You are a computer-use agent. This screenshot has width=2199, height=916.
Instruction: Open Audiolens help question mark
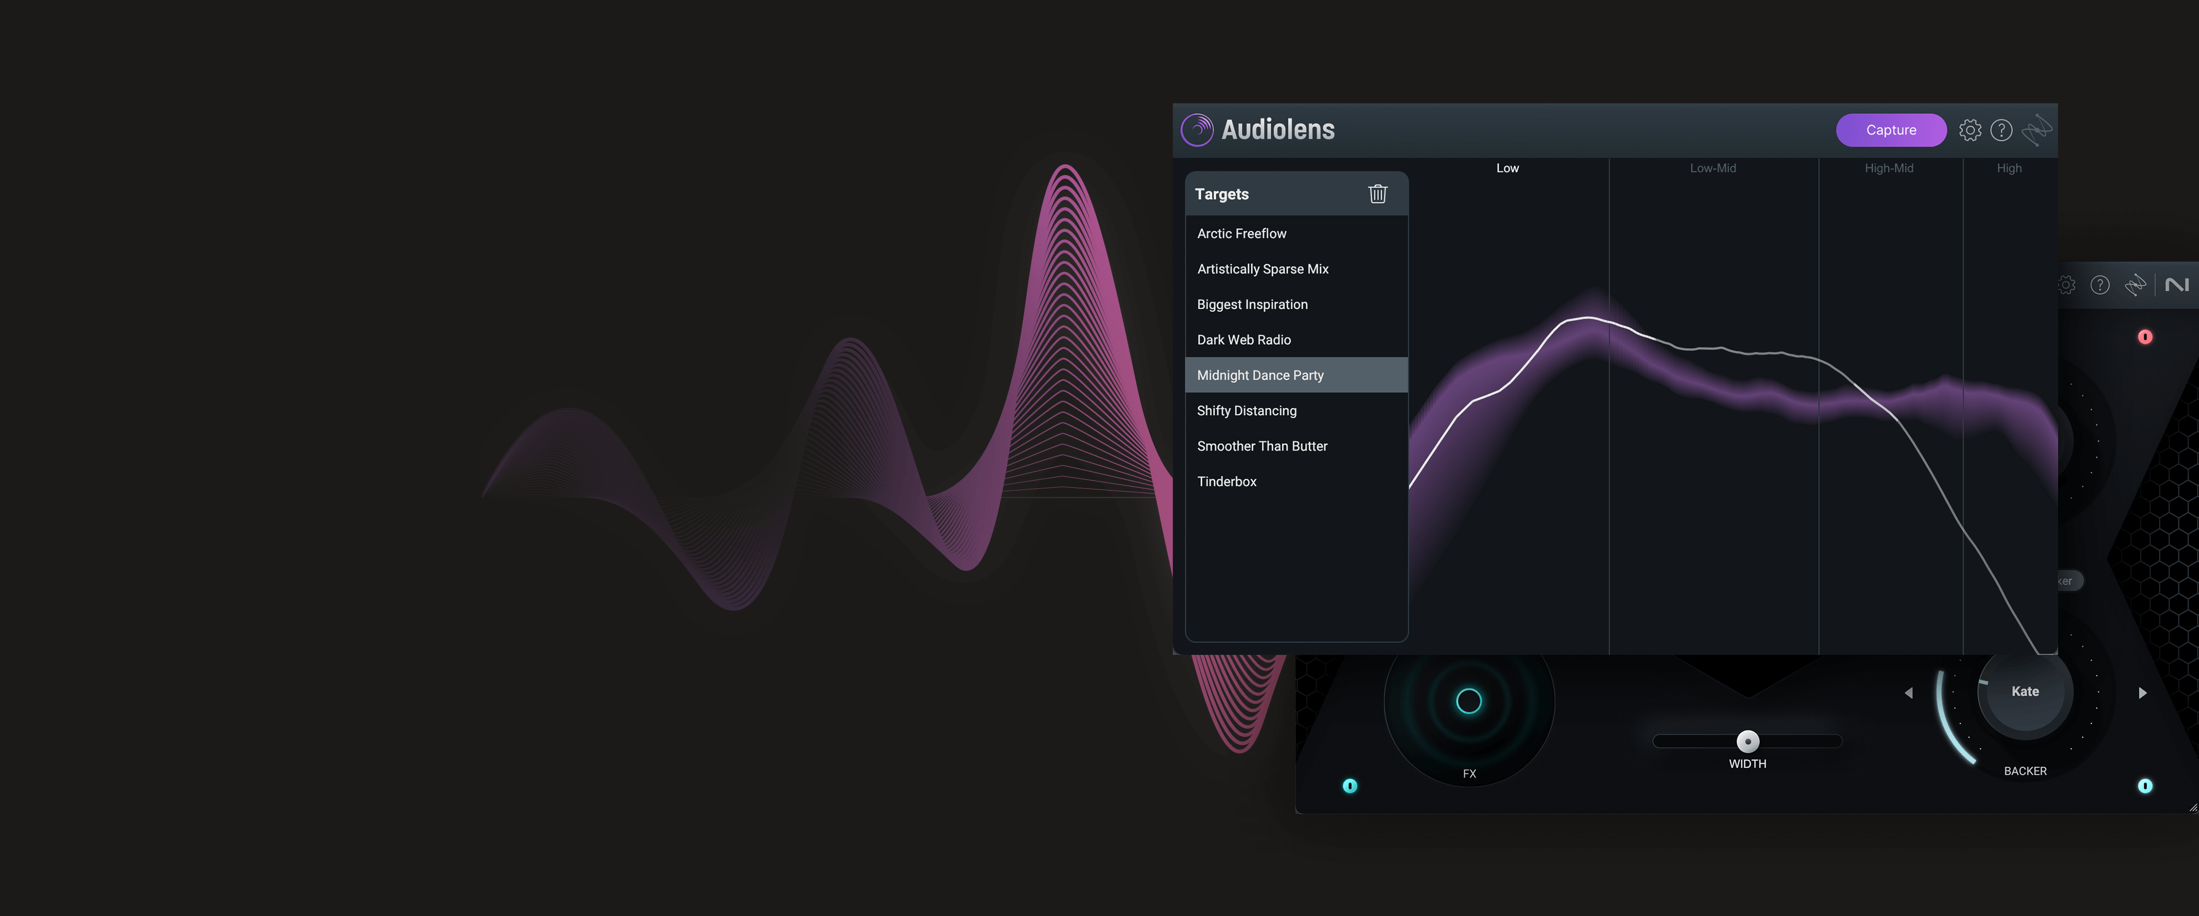pyautogui.click(x=2002, y=130)
